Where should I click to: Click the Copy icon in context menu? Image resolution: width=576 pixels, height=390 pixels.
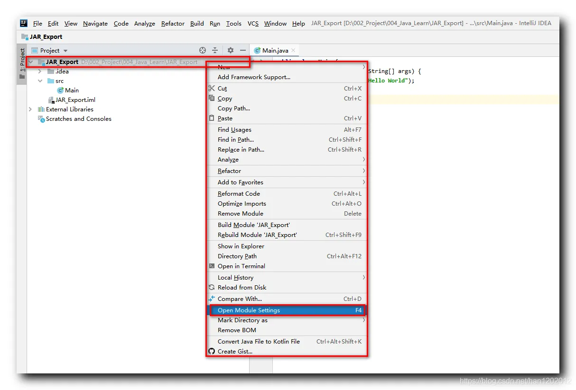pos(212,98)
